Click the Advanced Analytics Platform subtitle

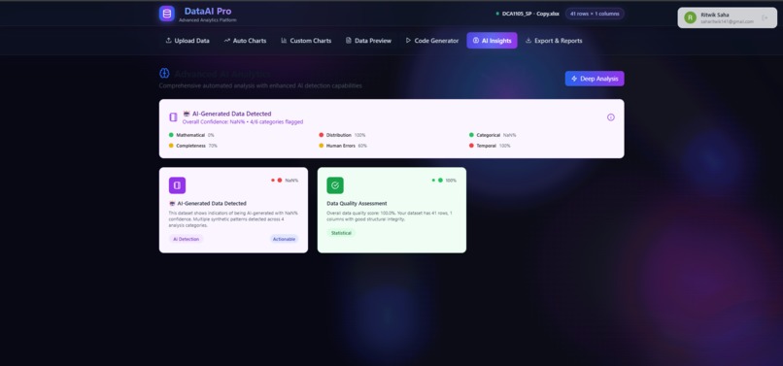click(x=208, y=20)
